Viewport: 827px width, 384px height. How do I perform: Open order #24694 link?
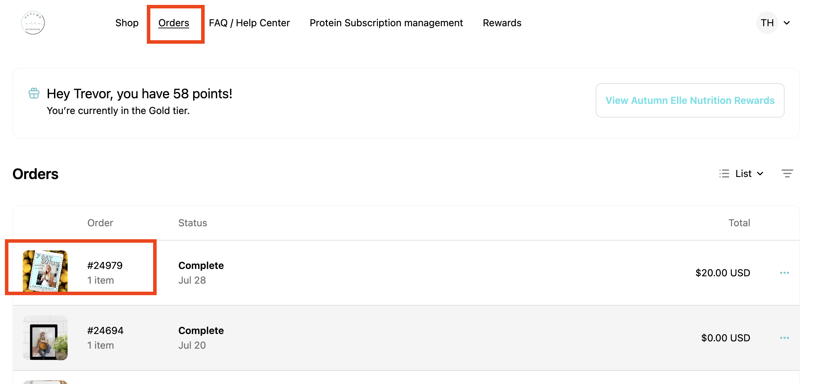point(105,330)
